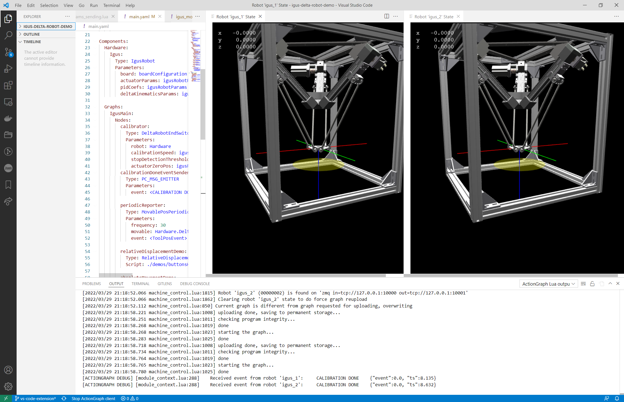Viewport: 624px width, 402px height.
Task: Open the output log in editor
Action: tap(602, 284)
